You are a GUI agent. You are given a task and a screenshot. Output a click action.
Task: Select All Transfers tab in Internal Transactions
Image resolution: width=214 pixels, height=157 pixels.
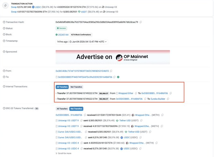point(62,87)
